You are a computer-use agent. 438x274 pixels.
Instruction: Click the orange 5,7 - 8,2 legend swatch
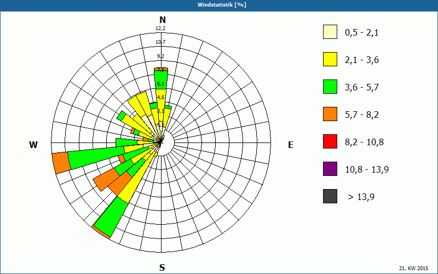330,114
